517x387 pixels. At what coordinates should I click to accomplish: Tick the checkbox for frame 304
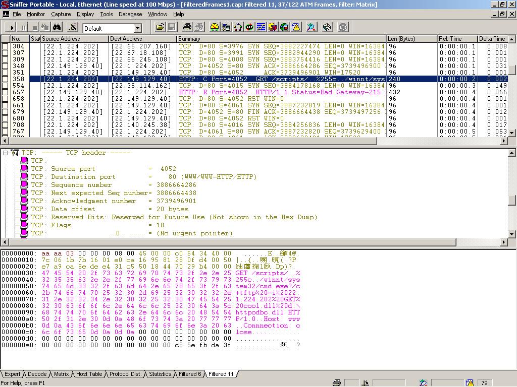point(5,46)
